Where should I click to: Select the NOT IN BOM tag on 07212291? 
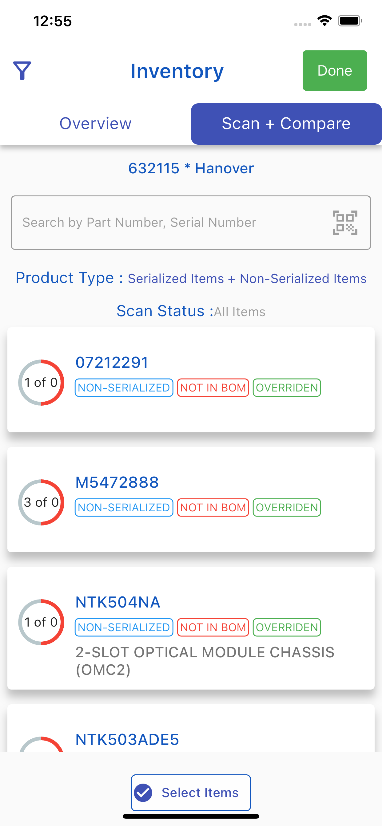click(x=213, y=388)
